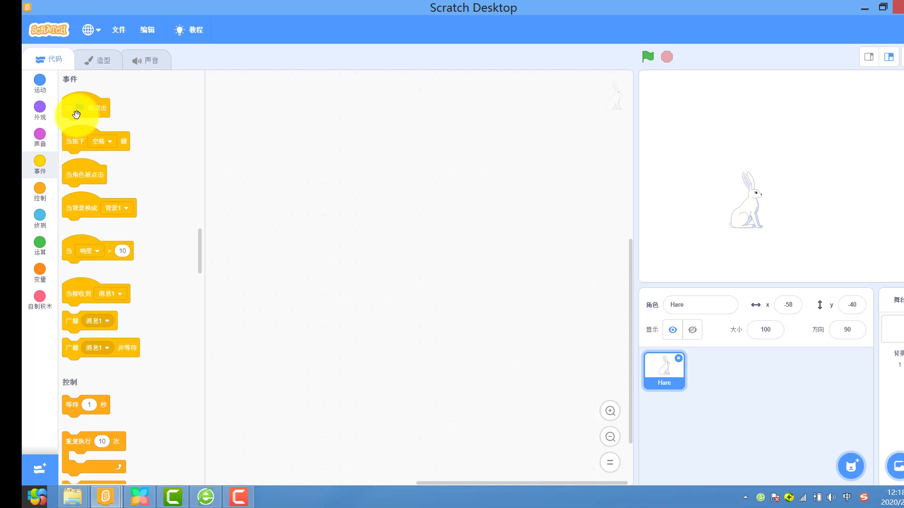Click the sprite name field Hare

point(700,305)
